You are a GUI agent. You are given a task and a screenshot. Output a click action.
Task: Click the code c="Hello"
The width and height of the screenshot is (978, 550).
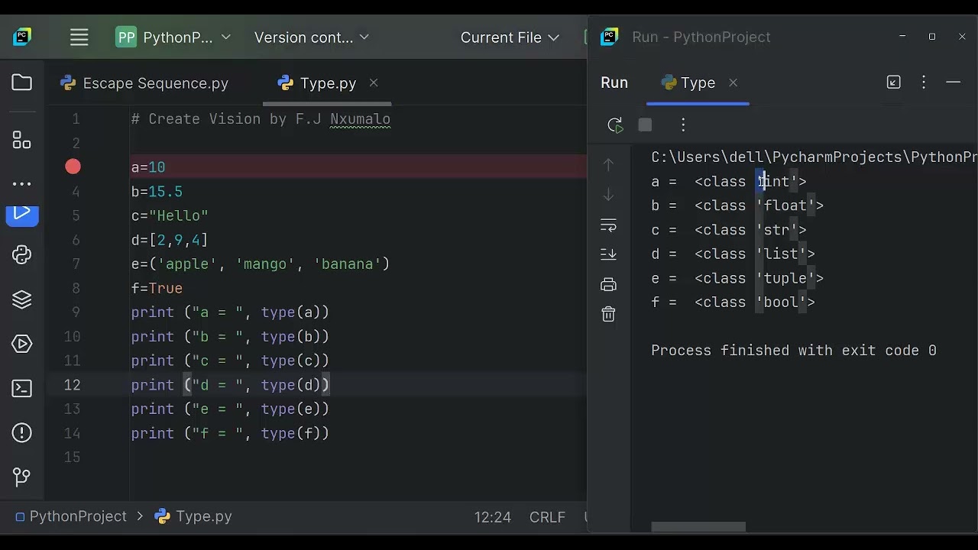tap(170, 215)
